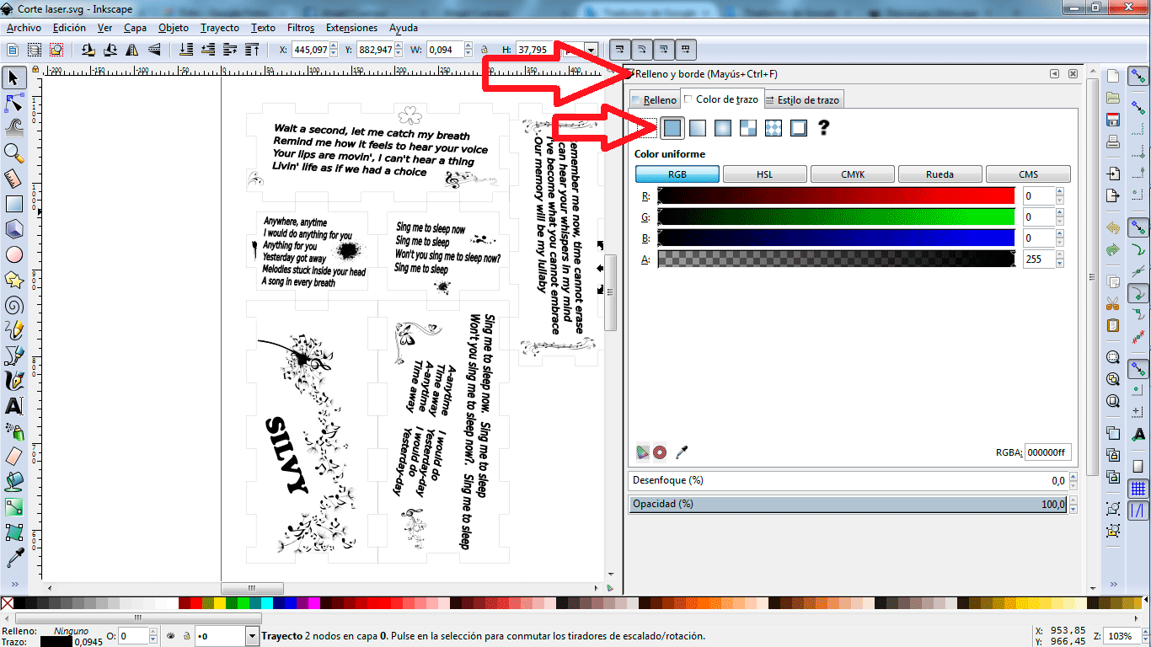Select radial gradient paint type

(722, 127)
